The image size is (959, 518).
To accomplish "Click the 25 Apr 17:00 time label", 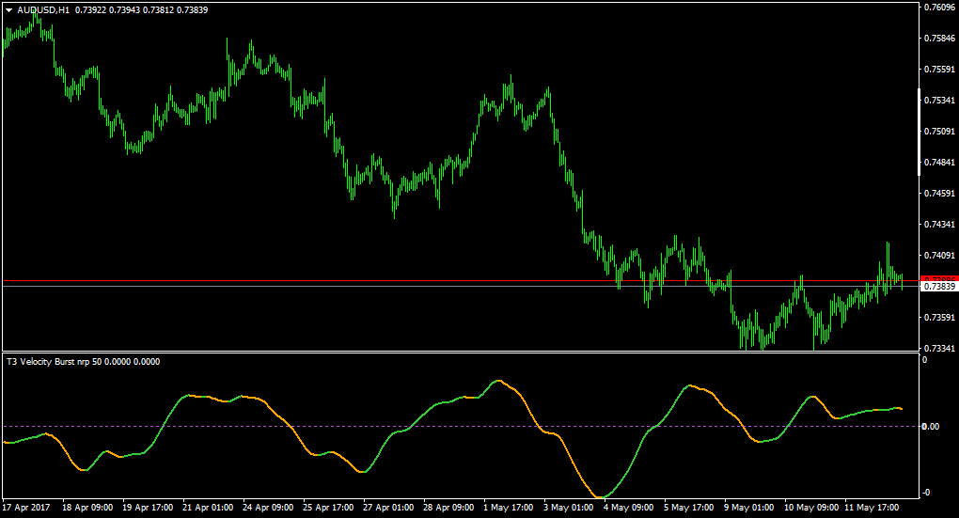I will click(x=328, y=507).
